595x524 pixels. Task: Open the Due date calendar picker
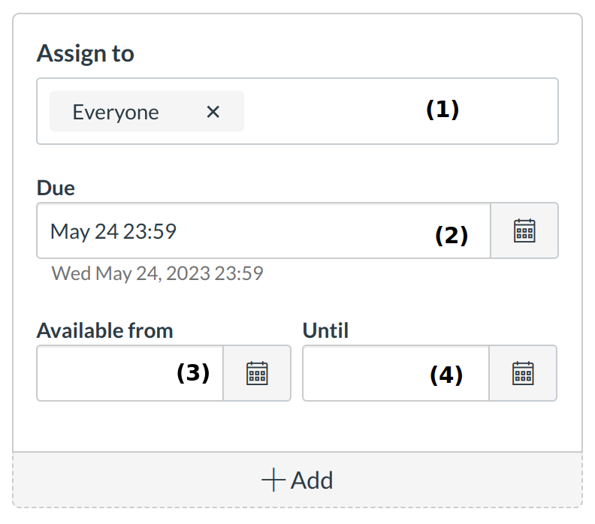tap(524, 230)
